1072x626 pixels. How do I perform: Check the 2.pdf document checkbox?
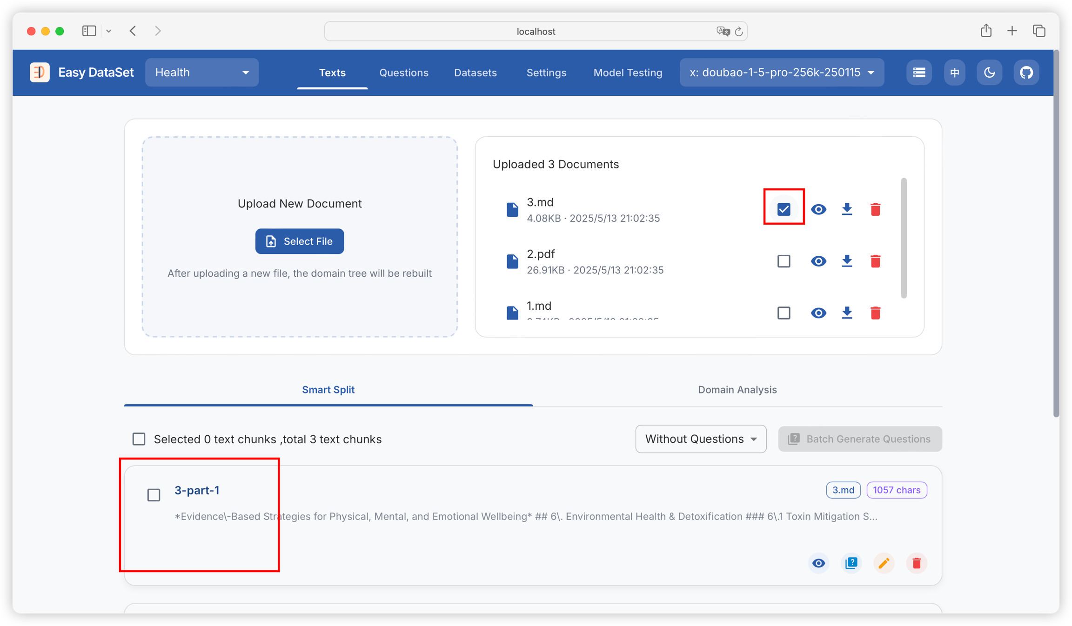pos(784,261)
